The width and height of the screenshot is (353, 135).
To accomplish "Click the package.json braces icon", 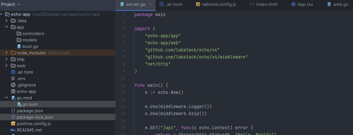I will tap(13, 111).
